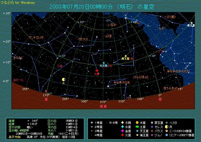Click the Vesta symbol (ベスタ) in legend
The image size is (201, 142).
click(x=166, y=122)
